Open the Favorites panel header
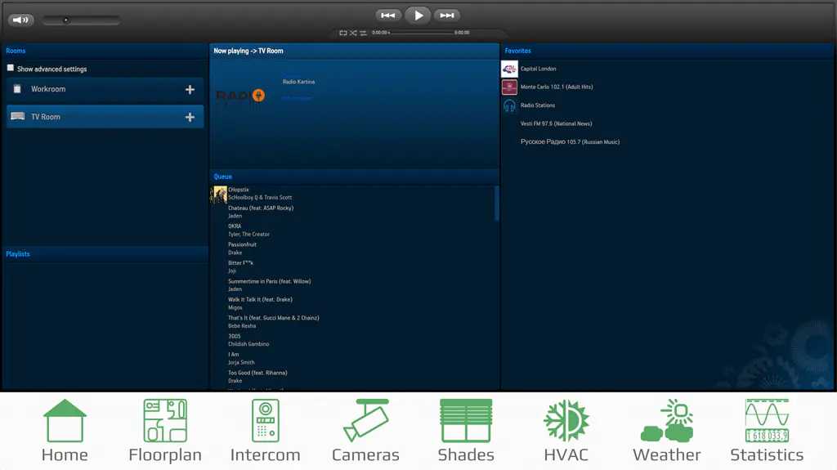 [667, 51]
